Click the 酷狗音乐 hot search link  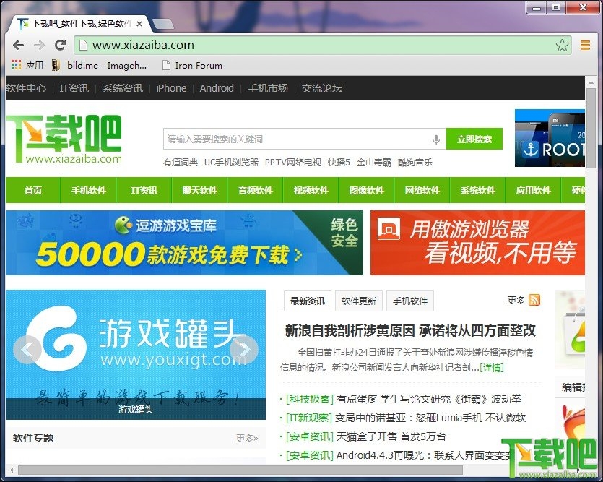click(415, 163)
